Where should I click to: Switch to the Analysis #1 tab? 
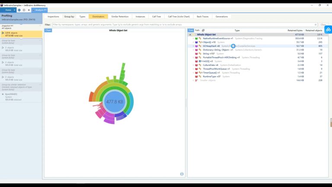point(40,10)
